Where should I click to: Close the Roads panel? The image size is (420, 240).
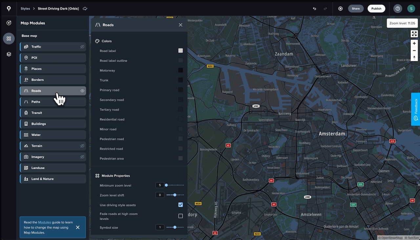pyautogui.click(x=180, y=25)
